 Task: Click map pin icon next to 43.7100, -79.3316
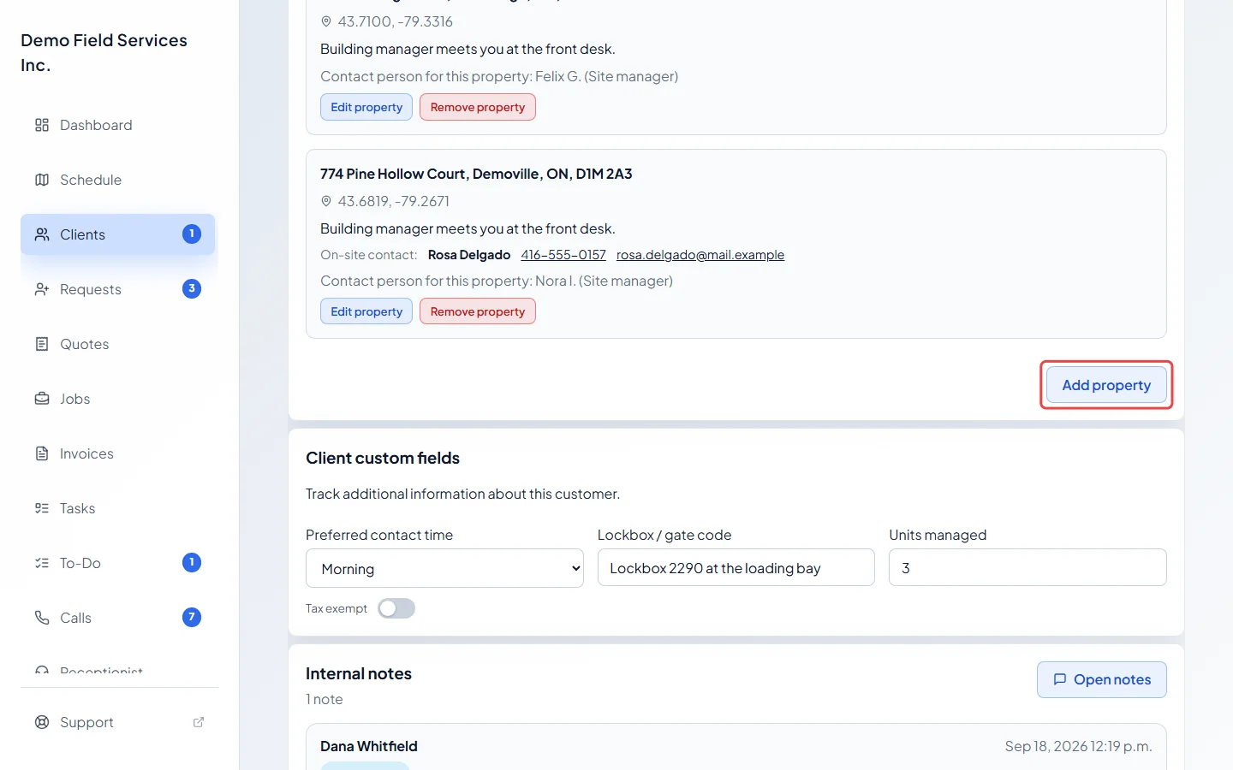pyautogui.click(x=326, y=21)
